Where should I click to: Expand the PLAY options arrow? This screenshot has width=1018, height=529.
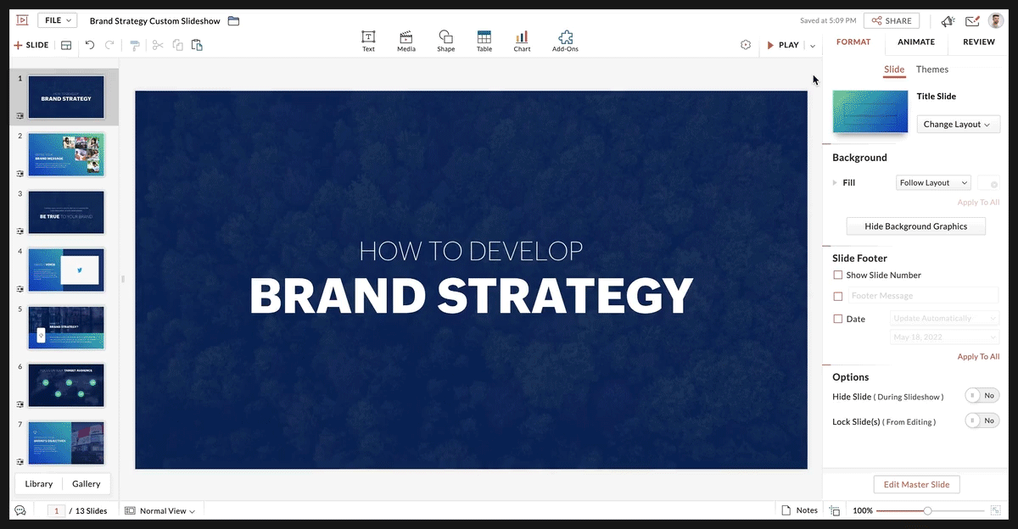coord(813,46)
